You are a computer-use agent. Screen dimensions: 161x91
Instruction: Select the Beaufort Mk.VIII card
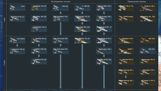pyautogui.click(x=82, y=29)
